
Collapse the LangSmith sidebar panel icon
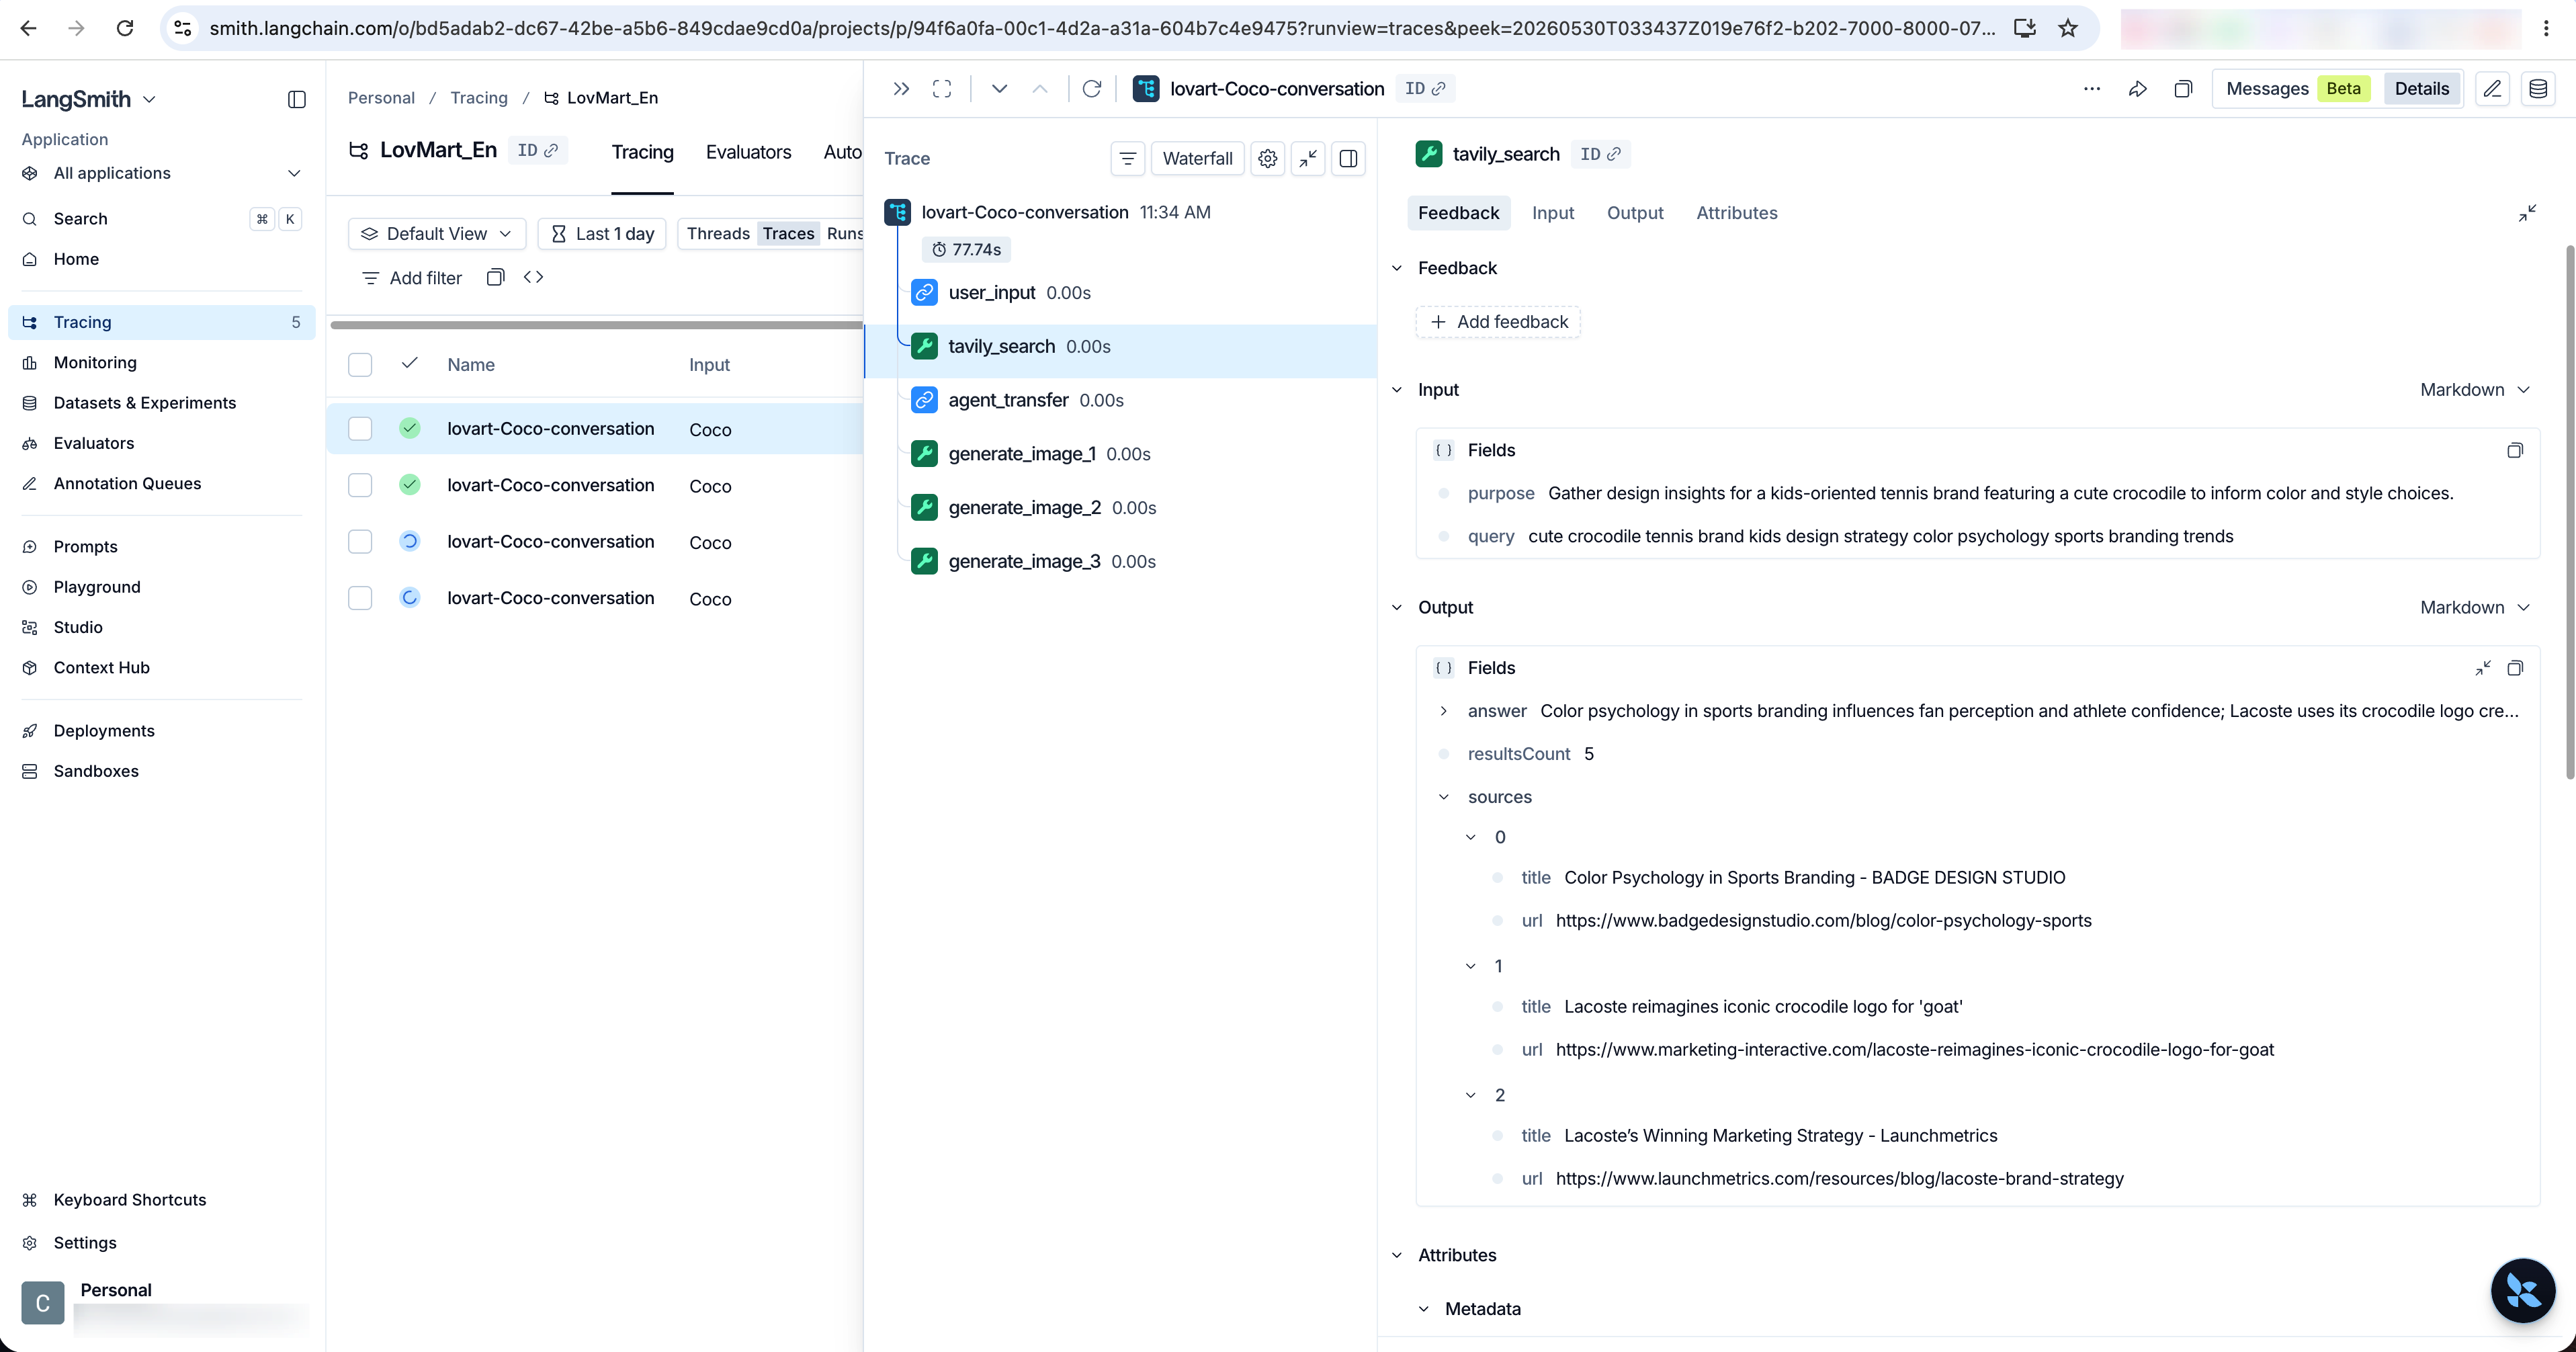(x=296, y=99)
